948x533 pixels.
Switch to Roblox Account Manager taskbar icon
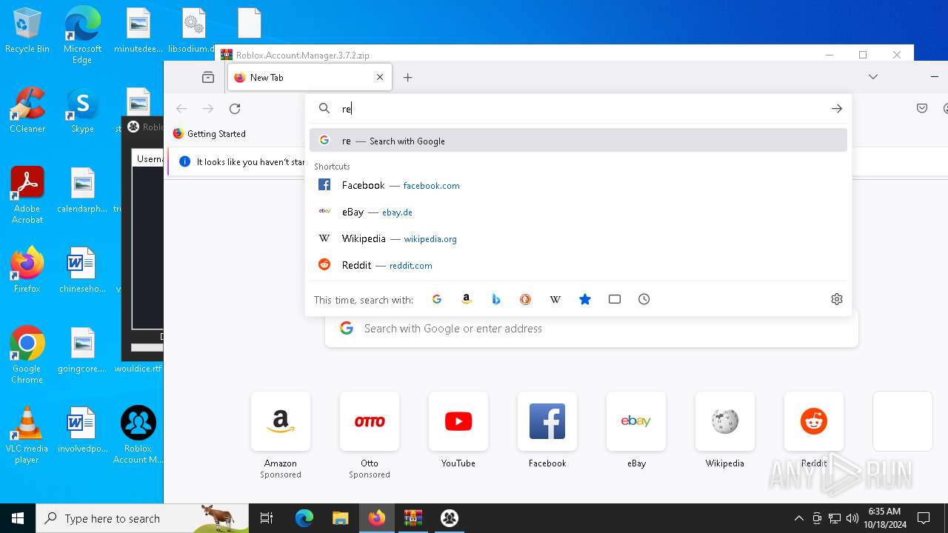coord(449,518)
